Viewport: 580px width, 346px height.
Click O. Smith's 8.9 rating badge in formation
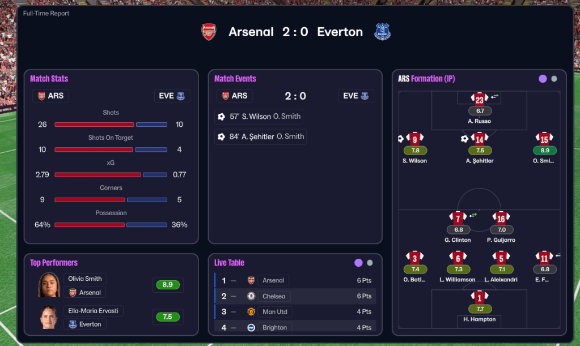point(545,151)
